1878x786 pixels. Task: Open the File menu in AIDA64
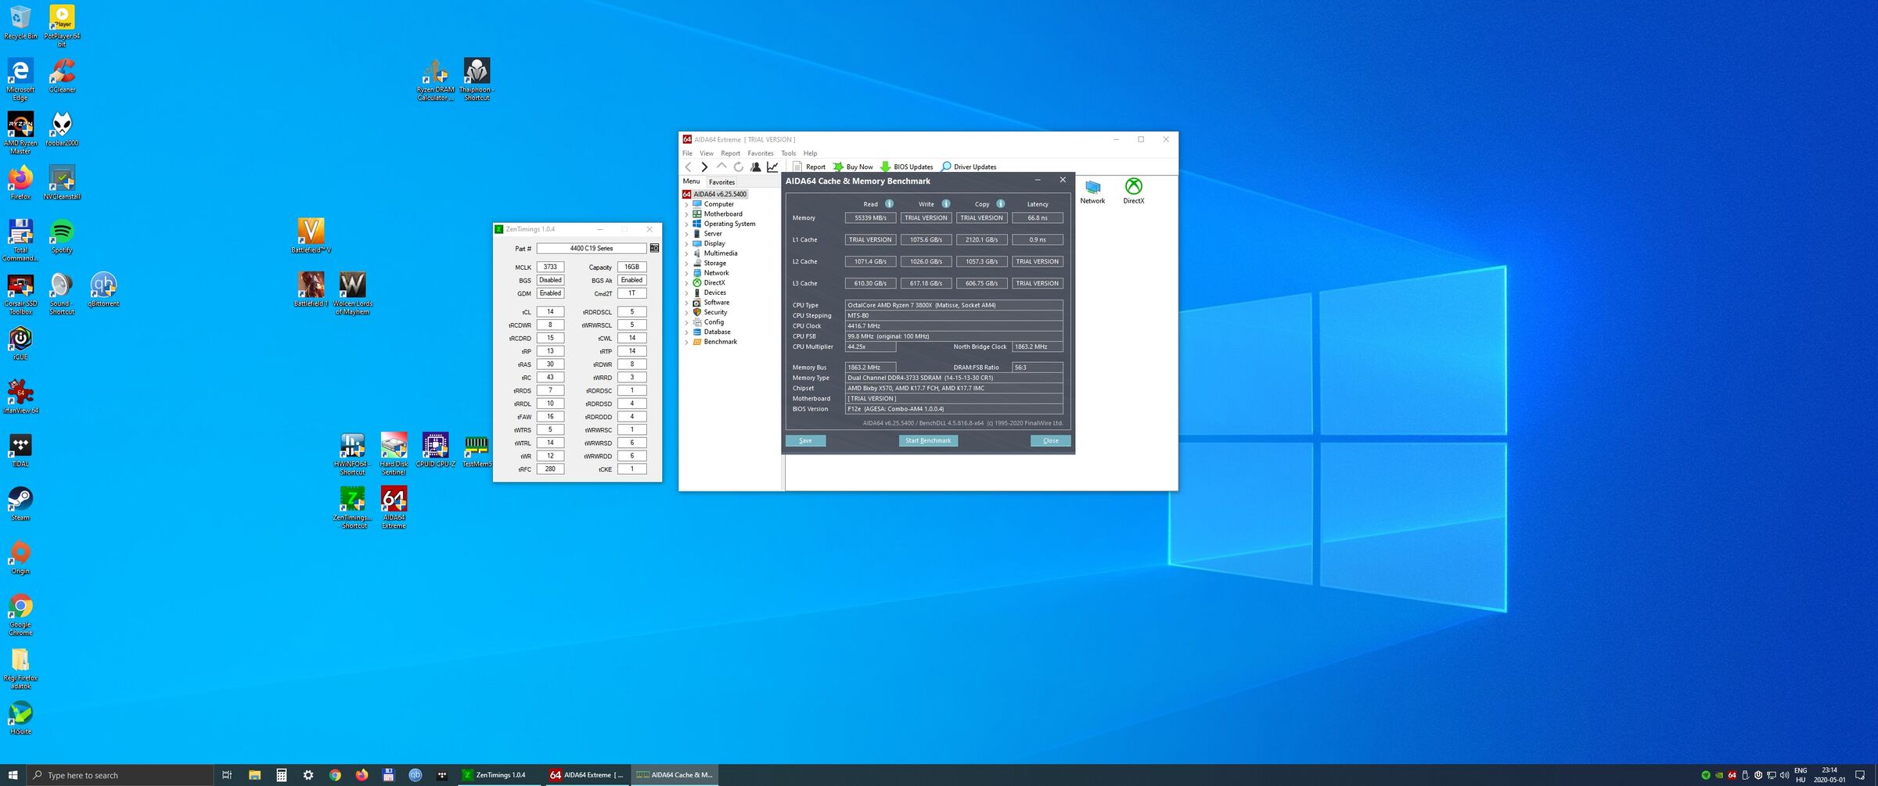pos(687,153)
